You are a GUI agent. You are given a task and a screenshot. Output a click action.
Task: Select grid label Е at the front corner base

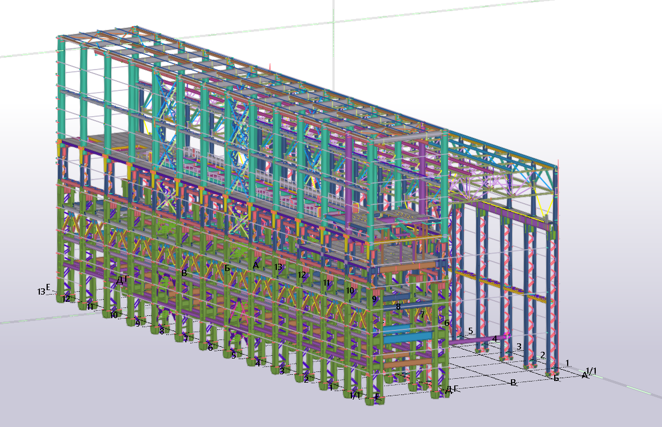tap(377, 397)
